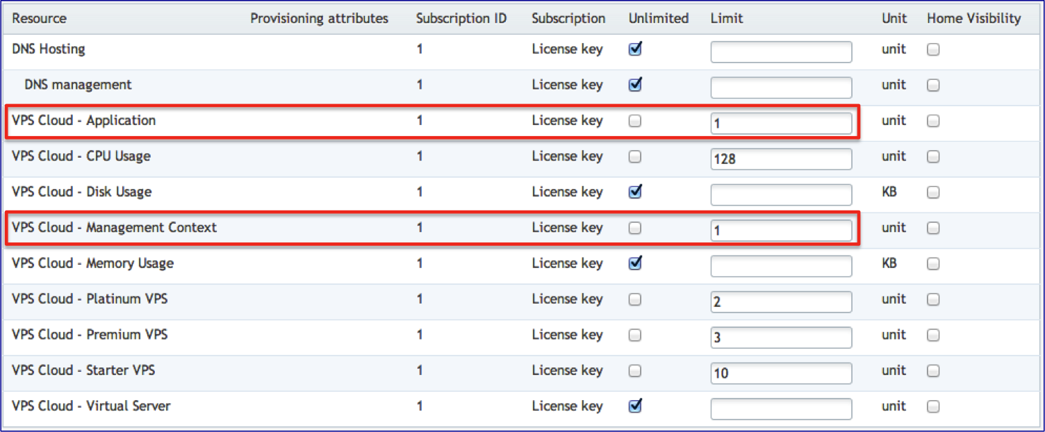The width and height of the screenshot is (1045, 432).
Task: Focus the Management Context limit field
Action: (781, 231)
